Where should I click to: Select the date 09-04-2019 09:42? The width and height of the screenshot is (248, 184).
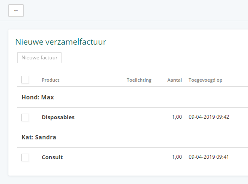[209, 117]
